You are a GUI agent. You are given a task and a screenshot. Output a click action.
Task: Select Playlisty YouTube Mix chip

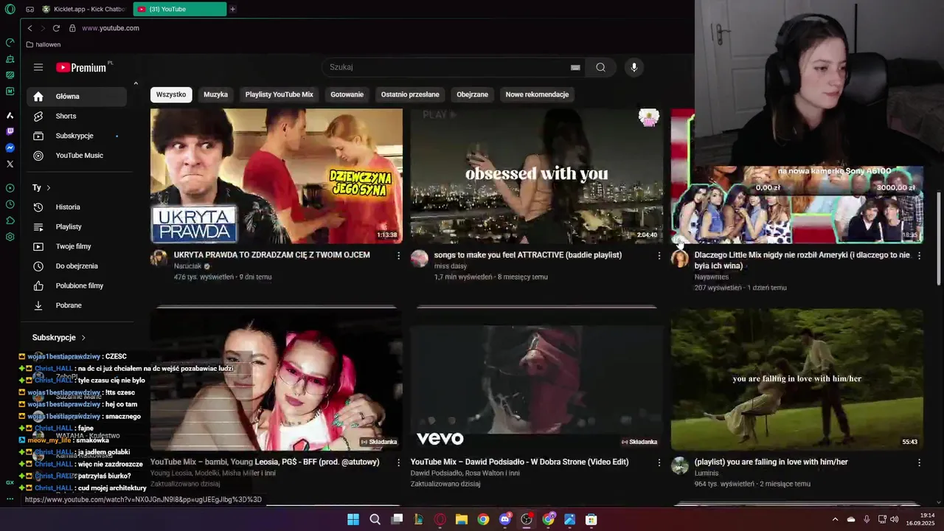pos(279,94)
